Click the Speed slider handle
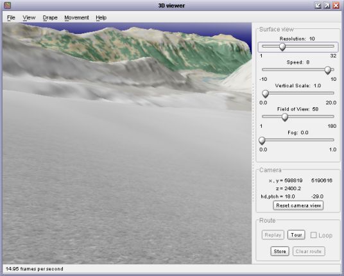Image resolution: width=344 pixels, height=276 pixels. (x=328, y=70)
